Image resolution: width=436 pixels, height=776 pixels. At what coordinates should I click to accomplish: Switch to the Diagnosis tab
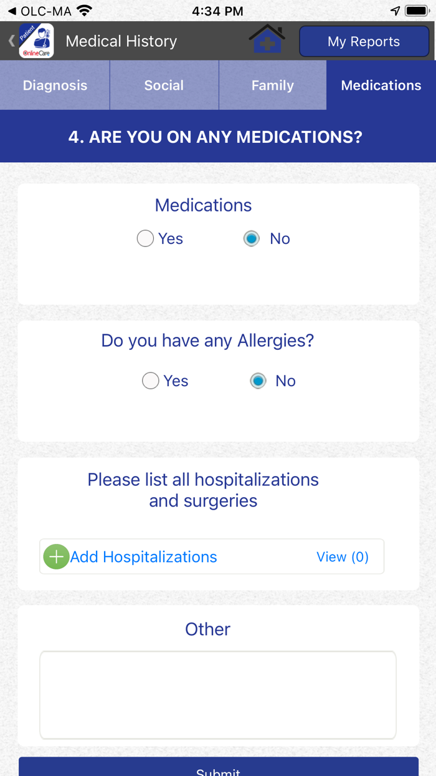(55, 85)
